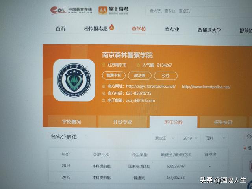Open the 首页 navigation item

point(60,29)
